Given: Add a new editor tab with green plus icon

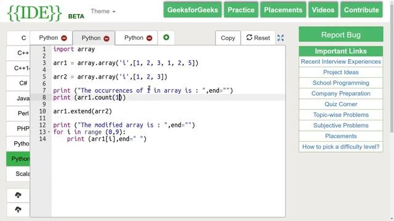Looking at the screenshot, I should tap(166, 37).
